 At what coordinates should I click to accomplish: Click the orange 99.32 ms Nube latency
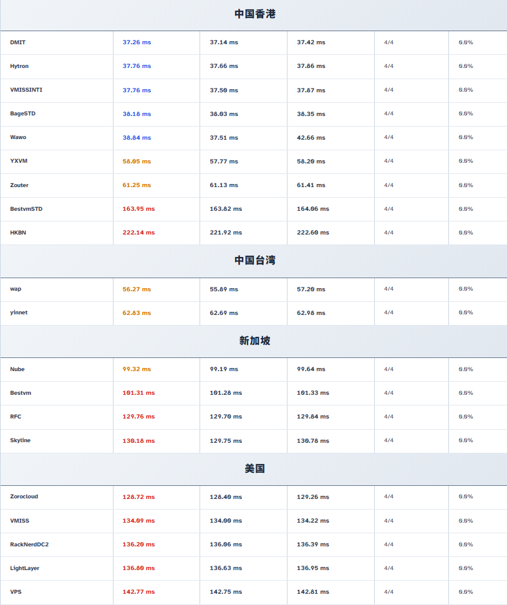point(137,369)
